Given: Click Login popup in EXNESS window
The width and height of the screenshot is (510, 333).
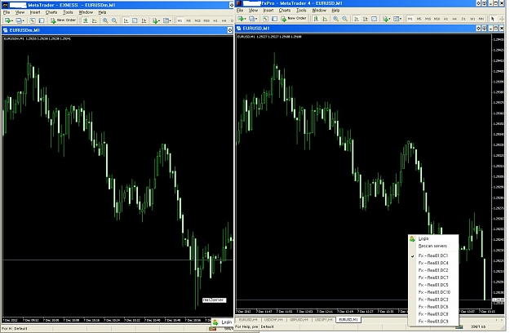Looking at the screenshot, I should click(x=223, y=322).
